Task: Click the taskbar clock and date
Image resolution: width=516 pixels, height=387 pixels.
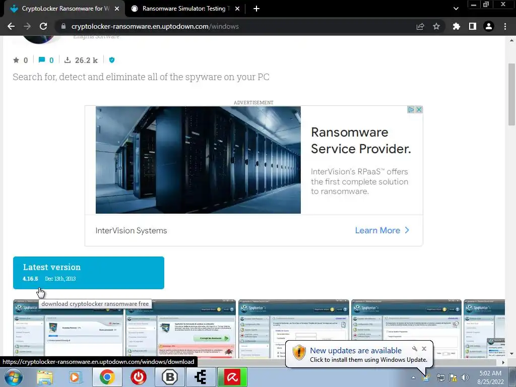Action: click(x=490, y=377)
